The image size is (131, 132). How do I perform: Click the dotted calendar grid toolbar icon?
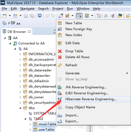99,16
